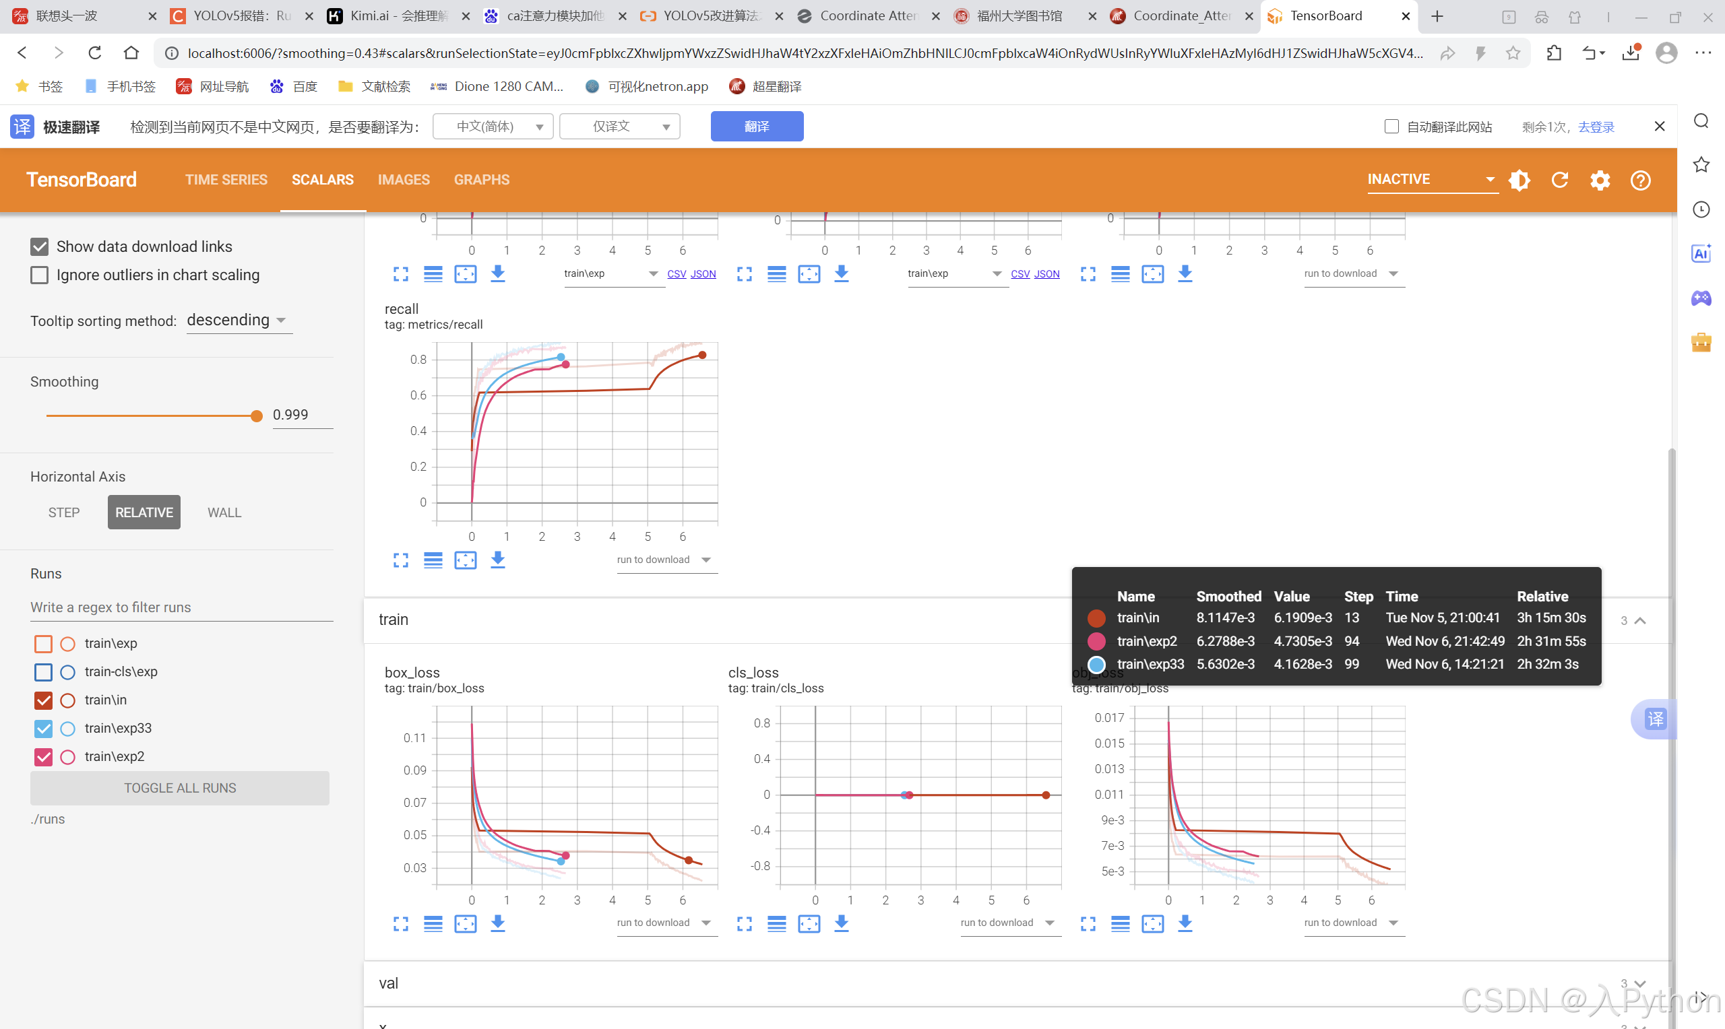The height and width of the screenshot is (1029, 1725).
Task: Check the train-cls\exp run
Action: pyautogui.click(x=43, y=672)
